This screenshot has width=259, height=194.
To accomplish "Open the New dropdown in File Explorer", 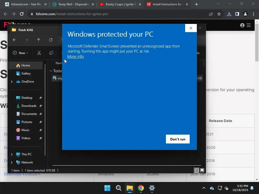I will tap(20, 53).
